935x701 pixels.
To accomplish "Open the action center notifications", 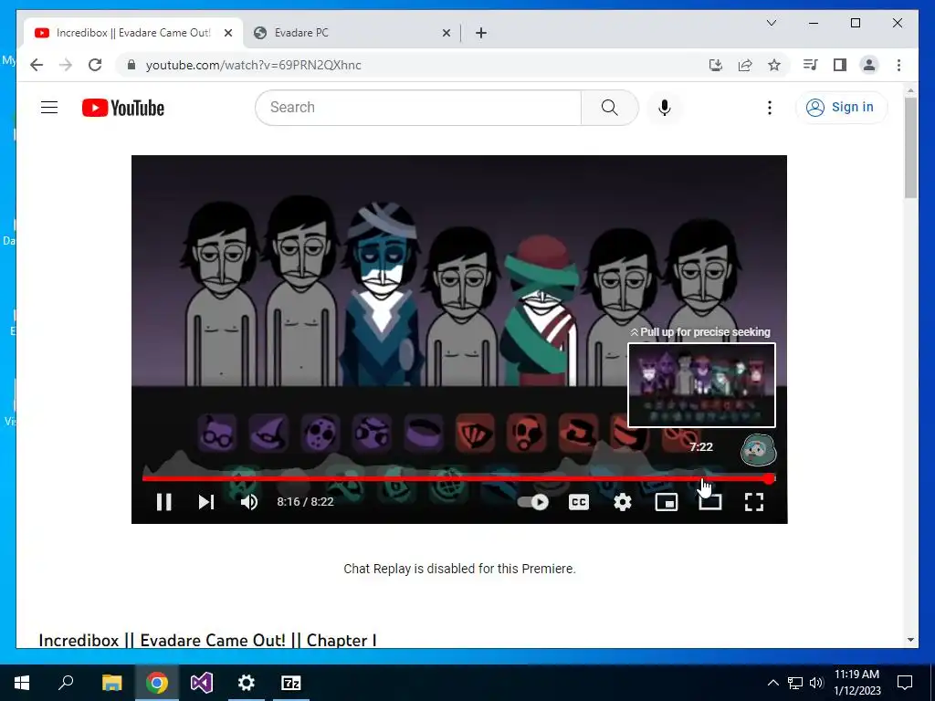I will click(905, 683).
